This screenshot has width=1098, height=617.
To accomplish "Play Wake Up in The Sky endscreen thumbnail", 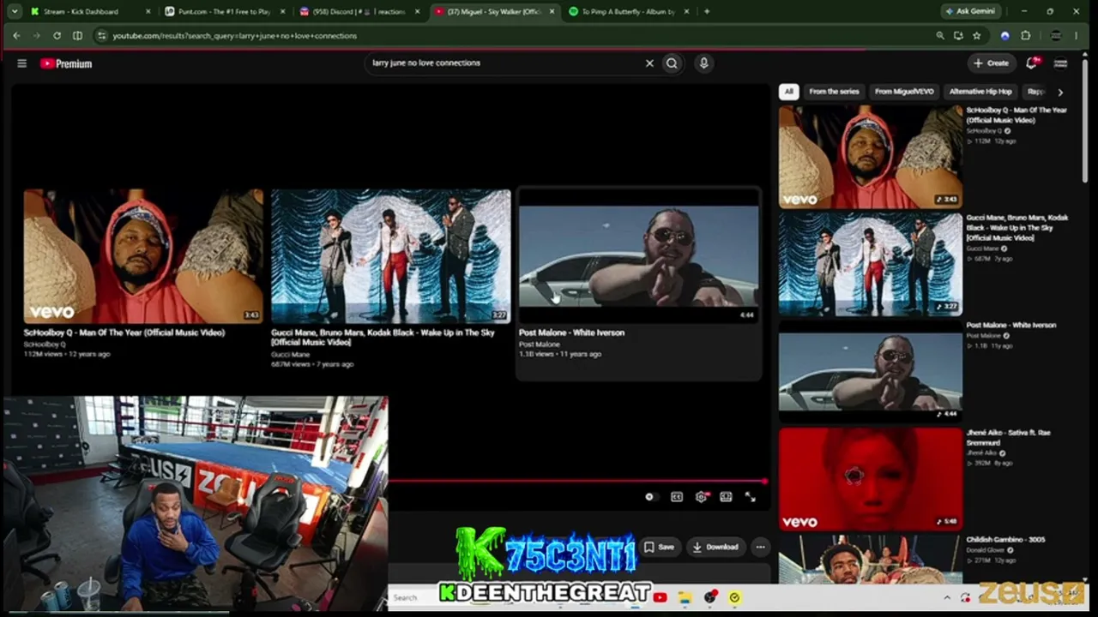I will click(x=391, y=256).
